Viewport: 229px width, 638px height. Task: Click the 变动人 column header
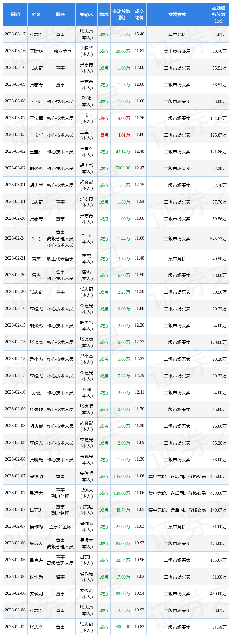point(87,15)
